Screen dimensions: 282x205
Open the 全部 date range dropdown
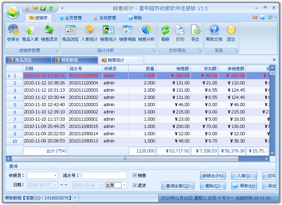(124, 185)
